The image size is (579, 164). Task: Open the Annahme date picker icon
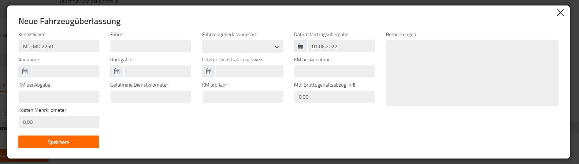(25, 72)
